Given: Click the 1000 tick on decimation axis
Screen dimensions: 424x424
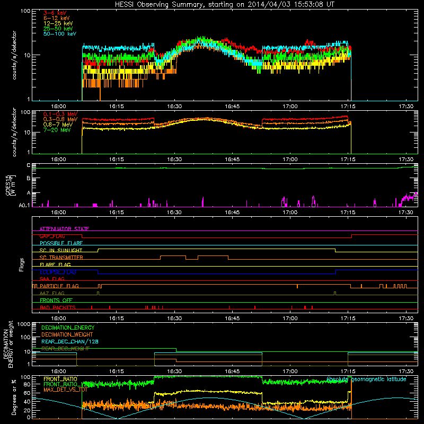Looking at the screenshot, I should pyautogui.click(x=24, y=324).
